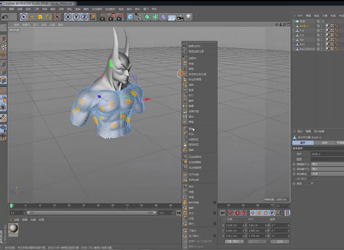Click the Record Active Objects red button
This screenshot has width=344, height=250.
(231, 213)
